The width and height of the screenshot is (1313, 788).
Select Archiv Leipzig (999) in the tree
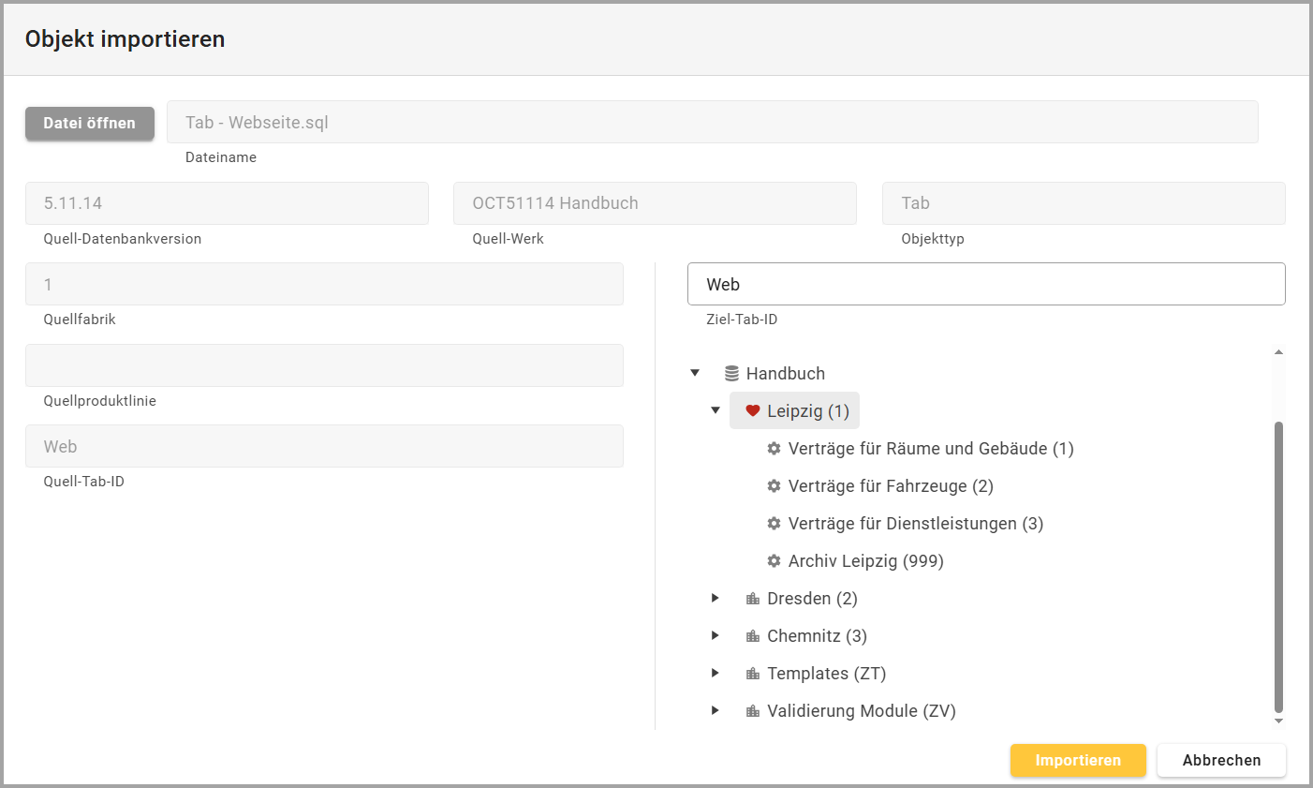(x=865, y=561)
